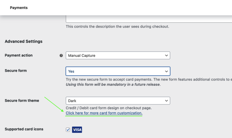This screenshot has width=232, height=138.
Task: Click the Credit / Debit card form design text
Action: click(x=109, y=108)
